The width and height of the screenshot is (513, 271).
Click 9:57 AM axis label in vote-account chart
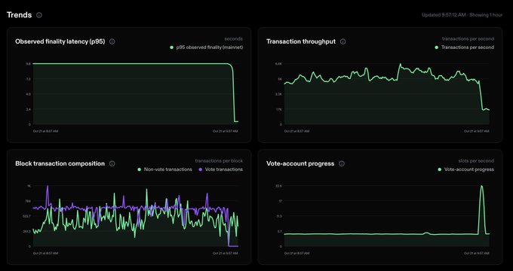tap(476, 253)
